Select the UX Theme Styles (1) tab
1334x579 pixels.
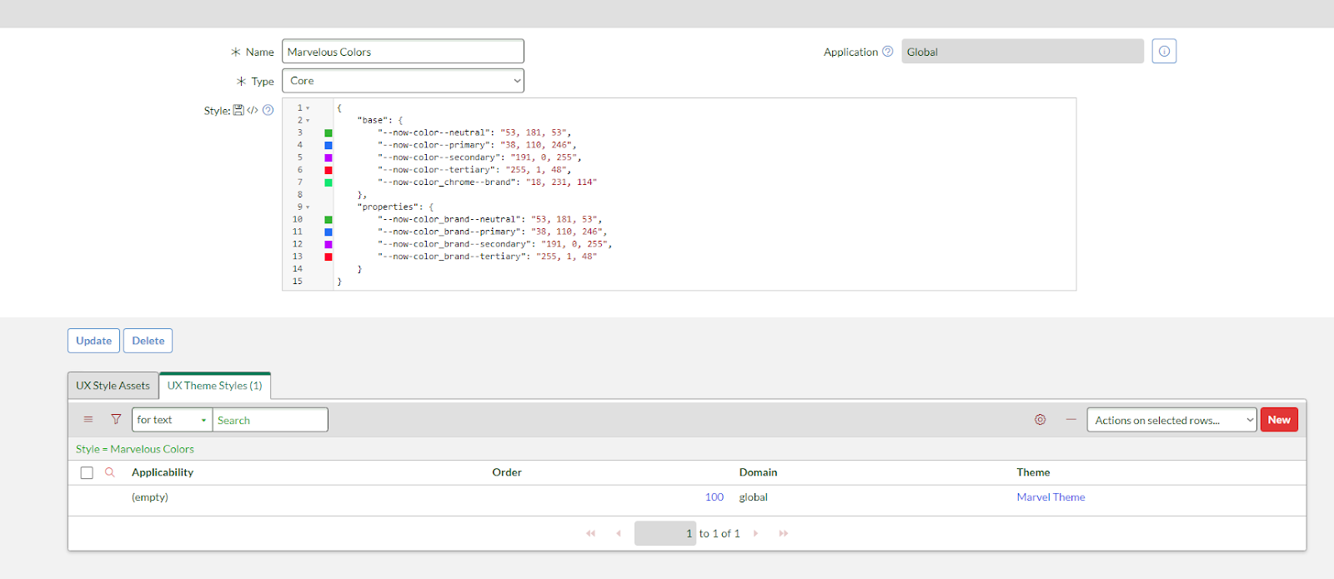pyautogui.click(x=214, y=386)
